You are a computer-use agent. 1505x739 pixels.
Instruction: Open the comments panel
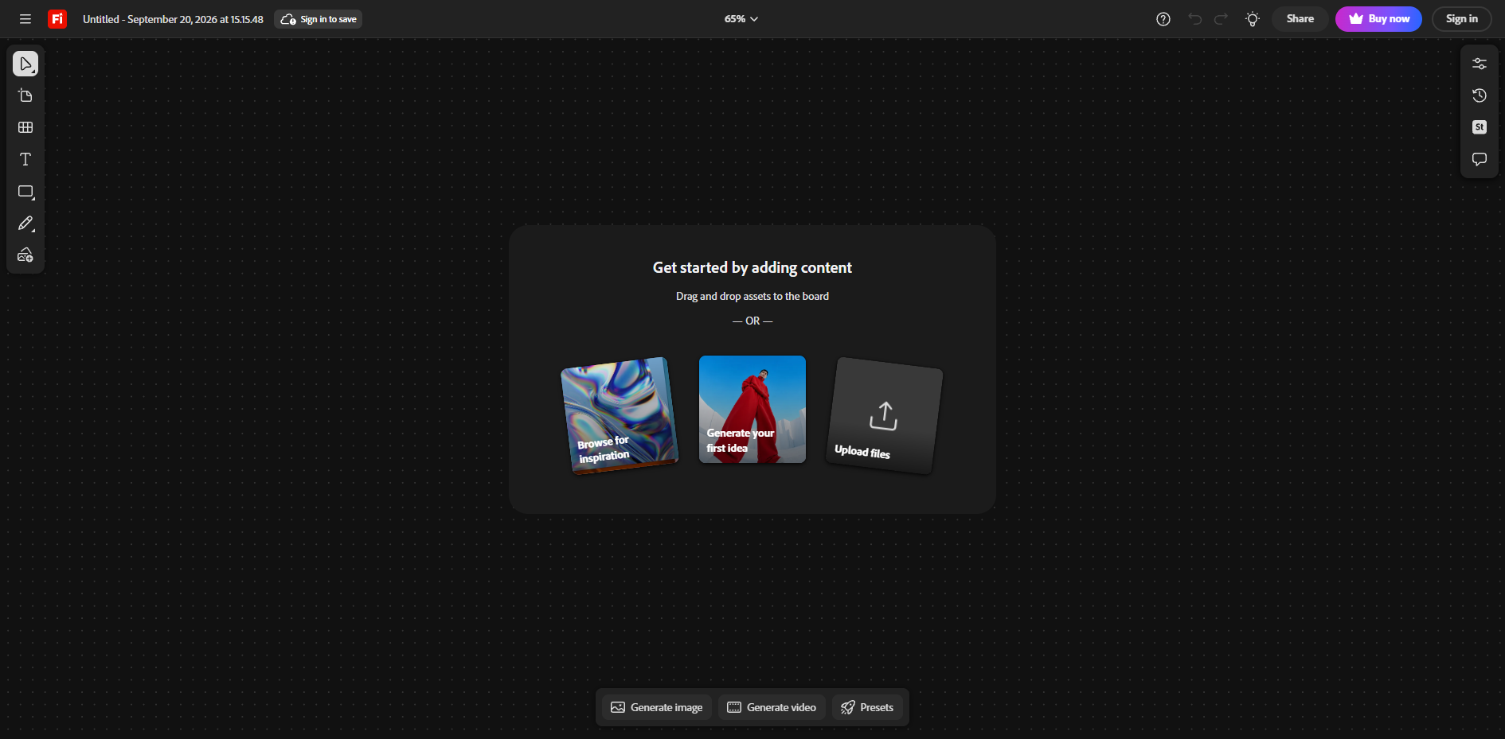tap(1480, 159)
